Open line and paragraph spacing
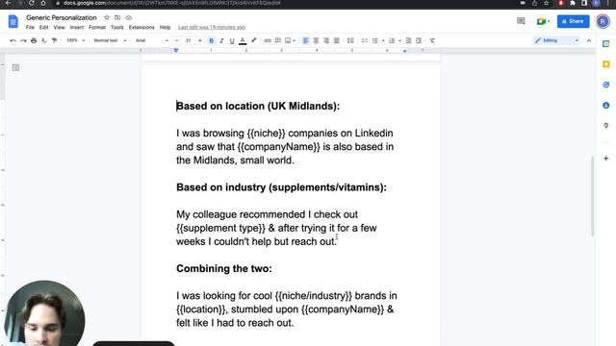The width and height of the screenshot is (616, 346). click(350, 40)
